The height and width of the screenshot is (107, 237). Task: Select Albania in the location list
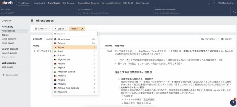[x=75, y=64]
